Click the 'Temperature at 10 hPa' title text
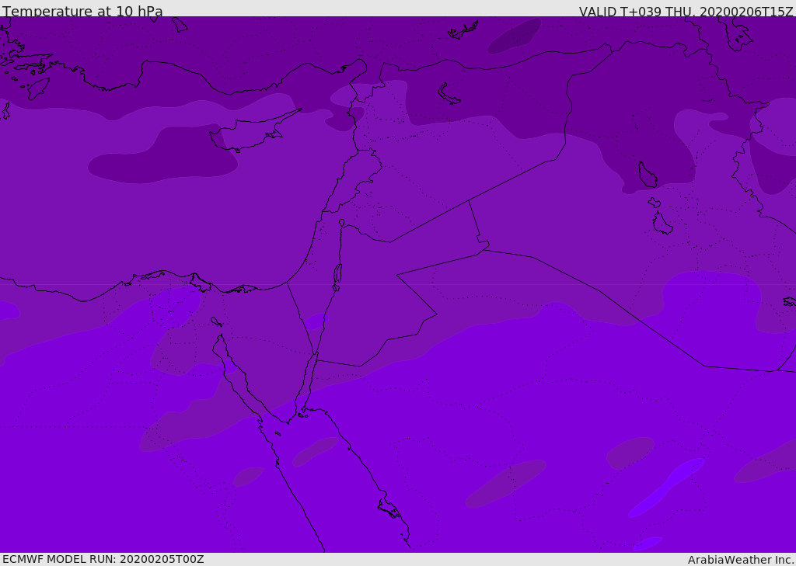The height and width of the screenshot is (566, 796). [82, 11]
